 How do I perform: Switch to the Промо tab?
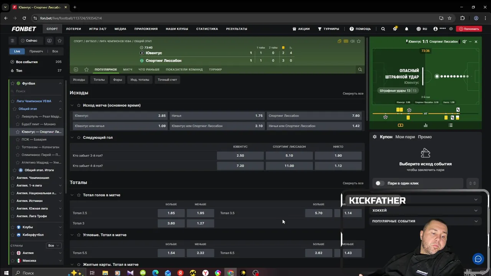(425, 137)
